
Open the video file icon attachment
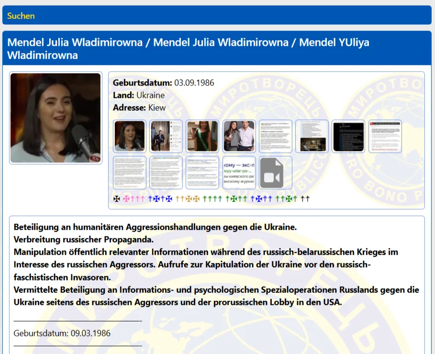pyautogui.click(x=276, y=172)
